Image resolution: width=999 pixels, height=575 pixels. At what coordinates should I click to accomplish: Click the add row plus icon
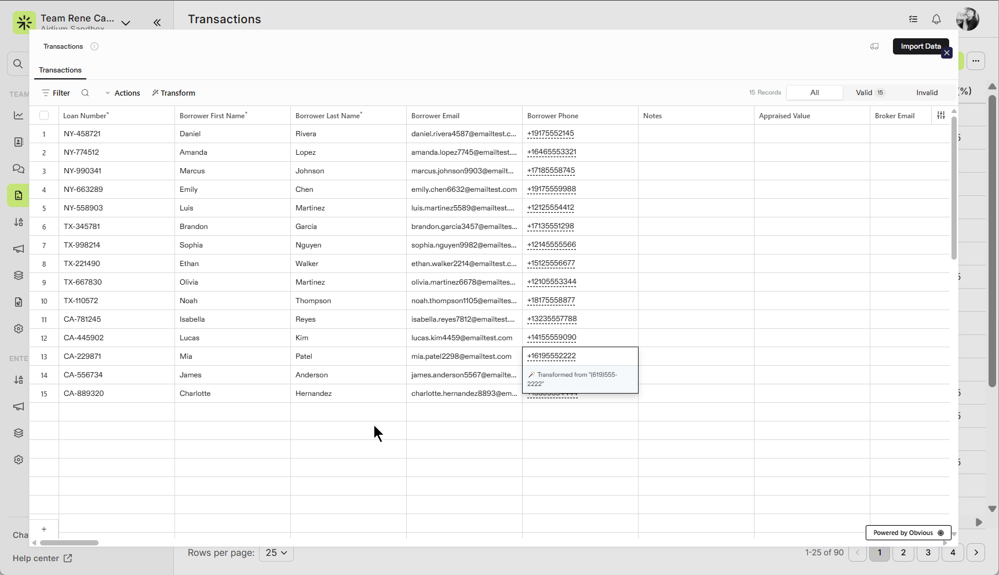(44, 529)
